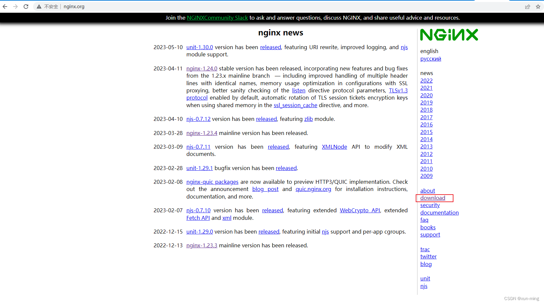
Task: Click the browser forward arrow
Action: 15,7
